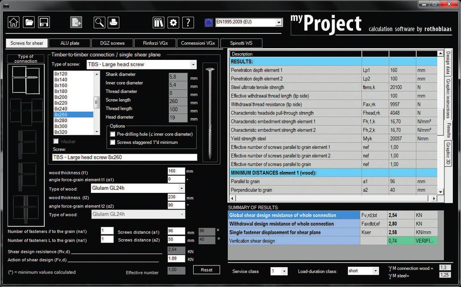This screenshot has height=287, width=461.
Task: Click angle force-grain element t1 field
Action: 176,179
